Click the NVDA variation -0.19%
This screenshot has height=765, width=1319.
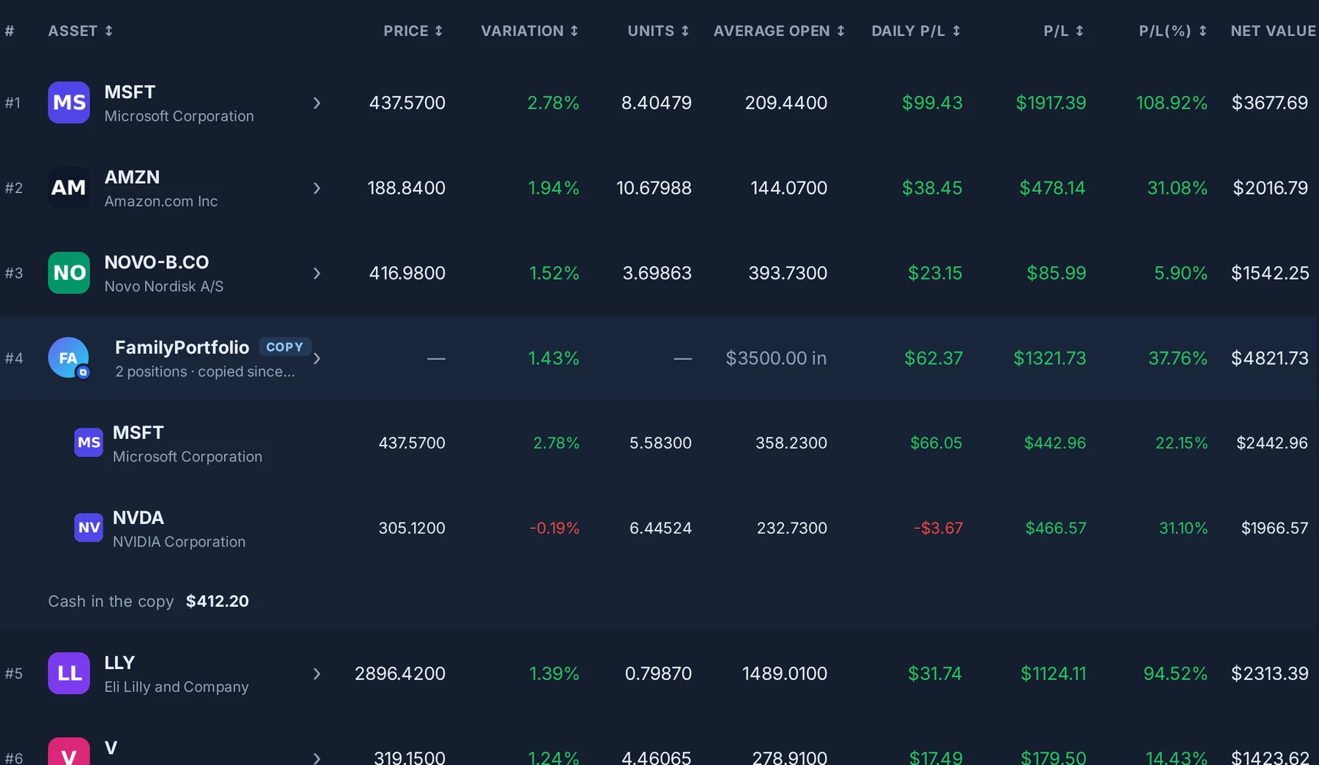point(555,528)
